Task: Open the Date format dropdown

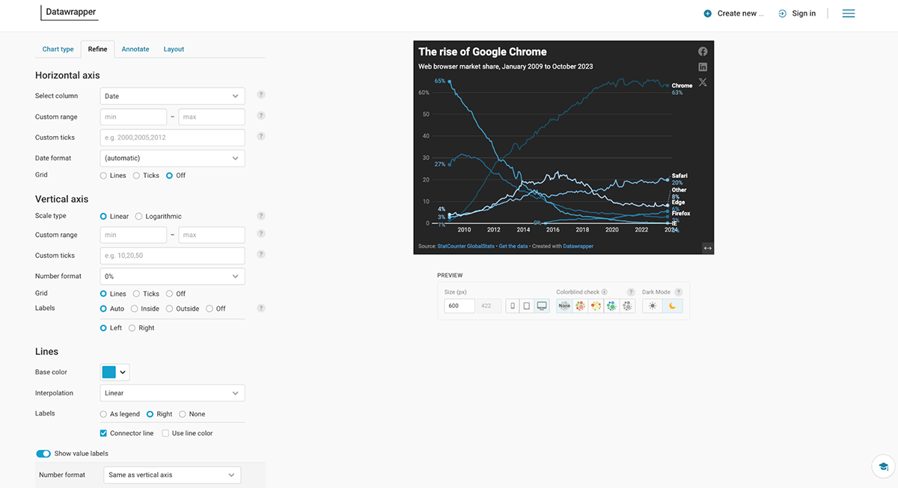Action: tap(172, 158)
